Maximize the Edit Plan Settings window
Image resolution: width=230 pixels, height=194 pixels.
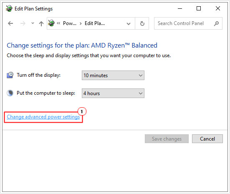(x=199, y=8)
